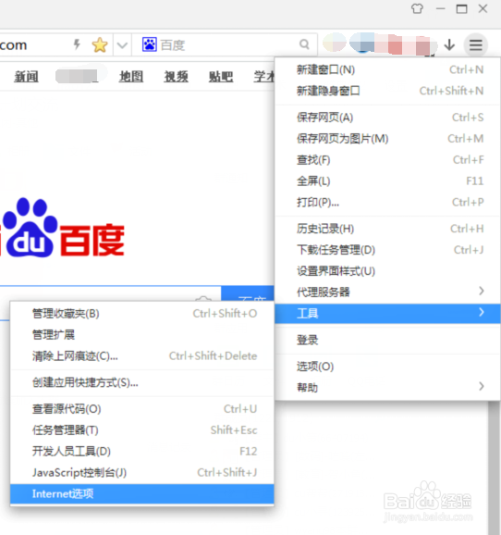The height and width of the screenshot is (535, 501).
Task: Click the Baidu logo image
Action: [62, 228]
